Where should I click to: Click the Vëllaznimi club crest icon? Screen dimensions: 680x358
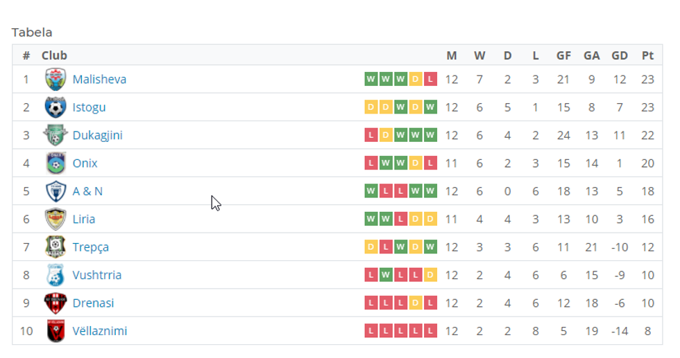(56, 331)
